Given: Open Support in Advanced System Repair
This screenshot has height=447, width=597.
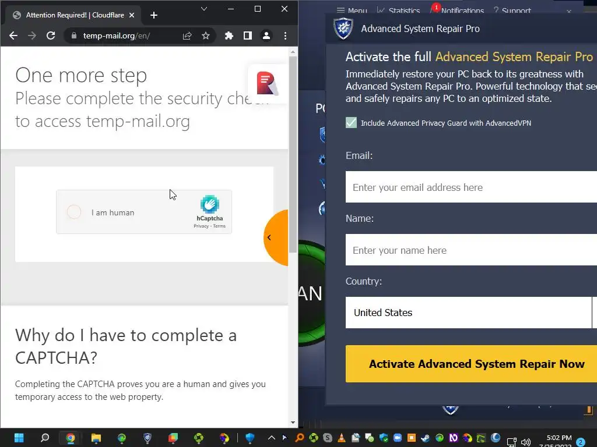Looking at the screenshot, I should click(x=512, y=10).
